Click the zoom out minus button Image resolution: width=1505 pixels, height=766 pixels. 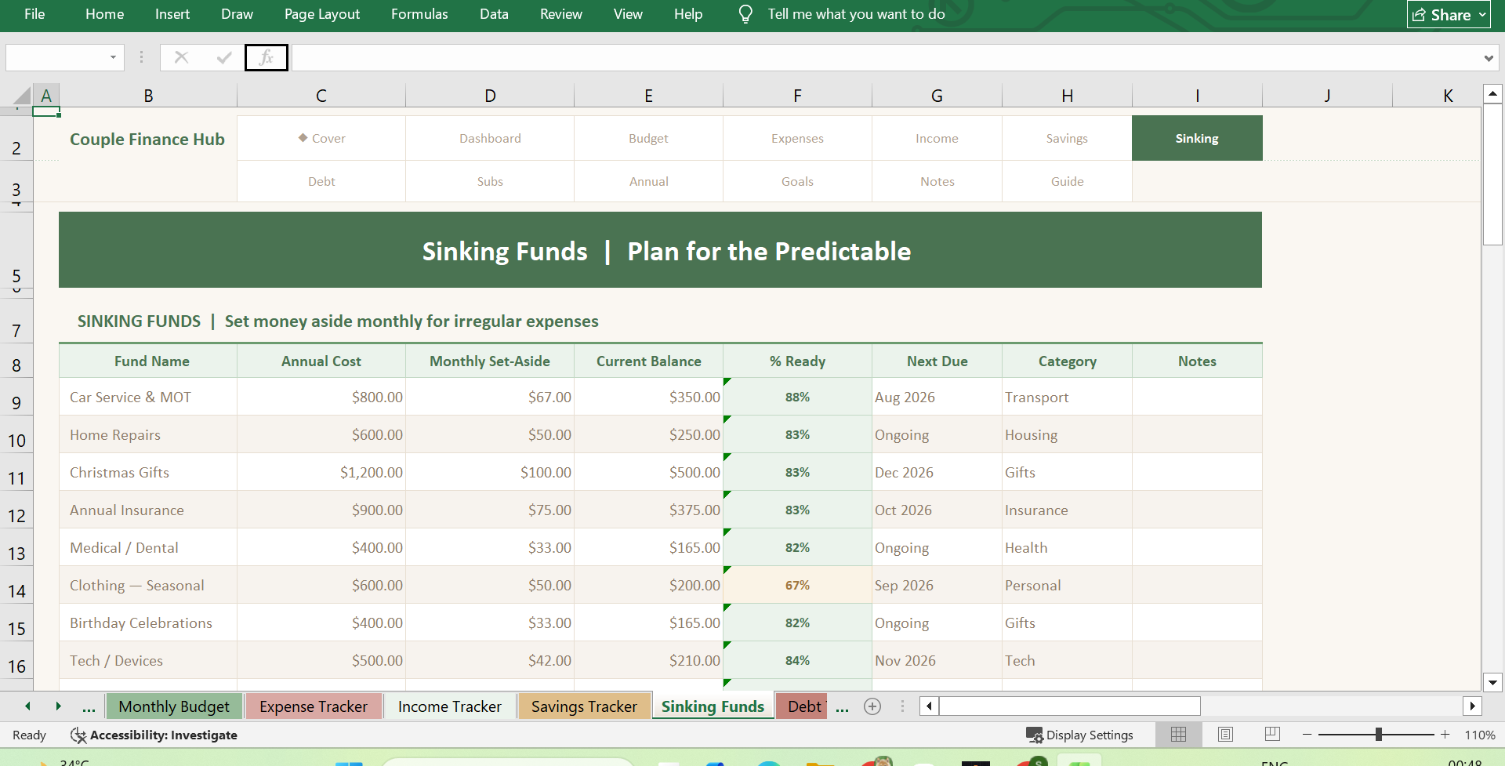pos(1307,735)
